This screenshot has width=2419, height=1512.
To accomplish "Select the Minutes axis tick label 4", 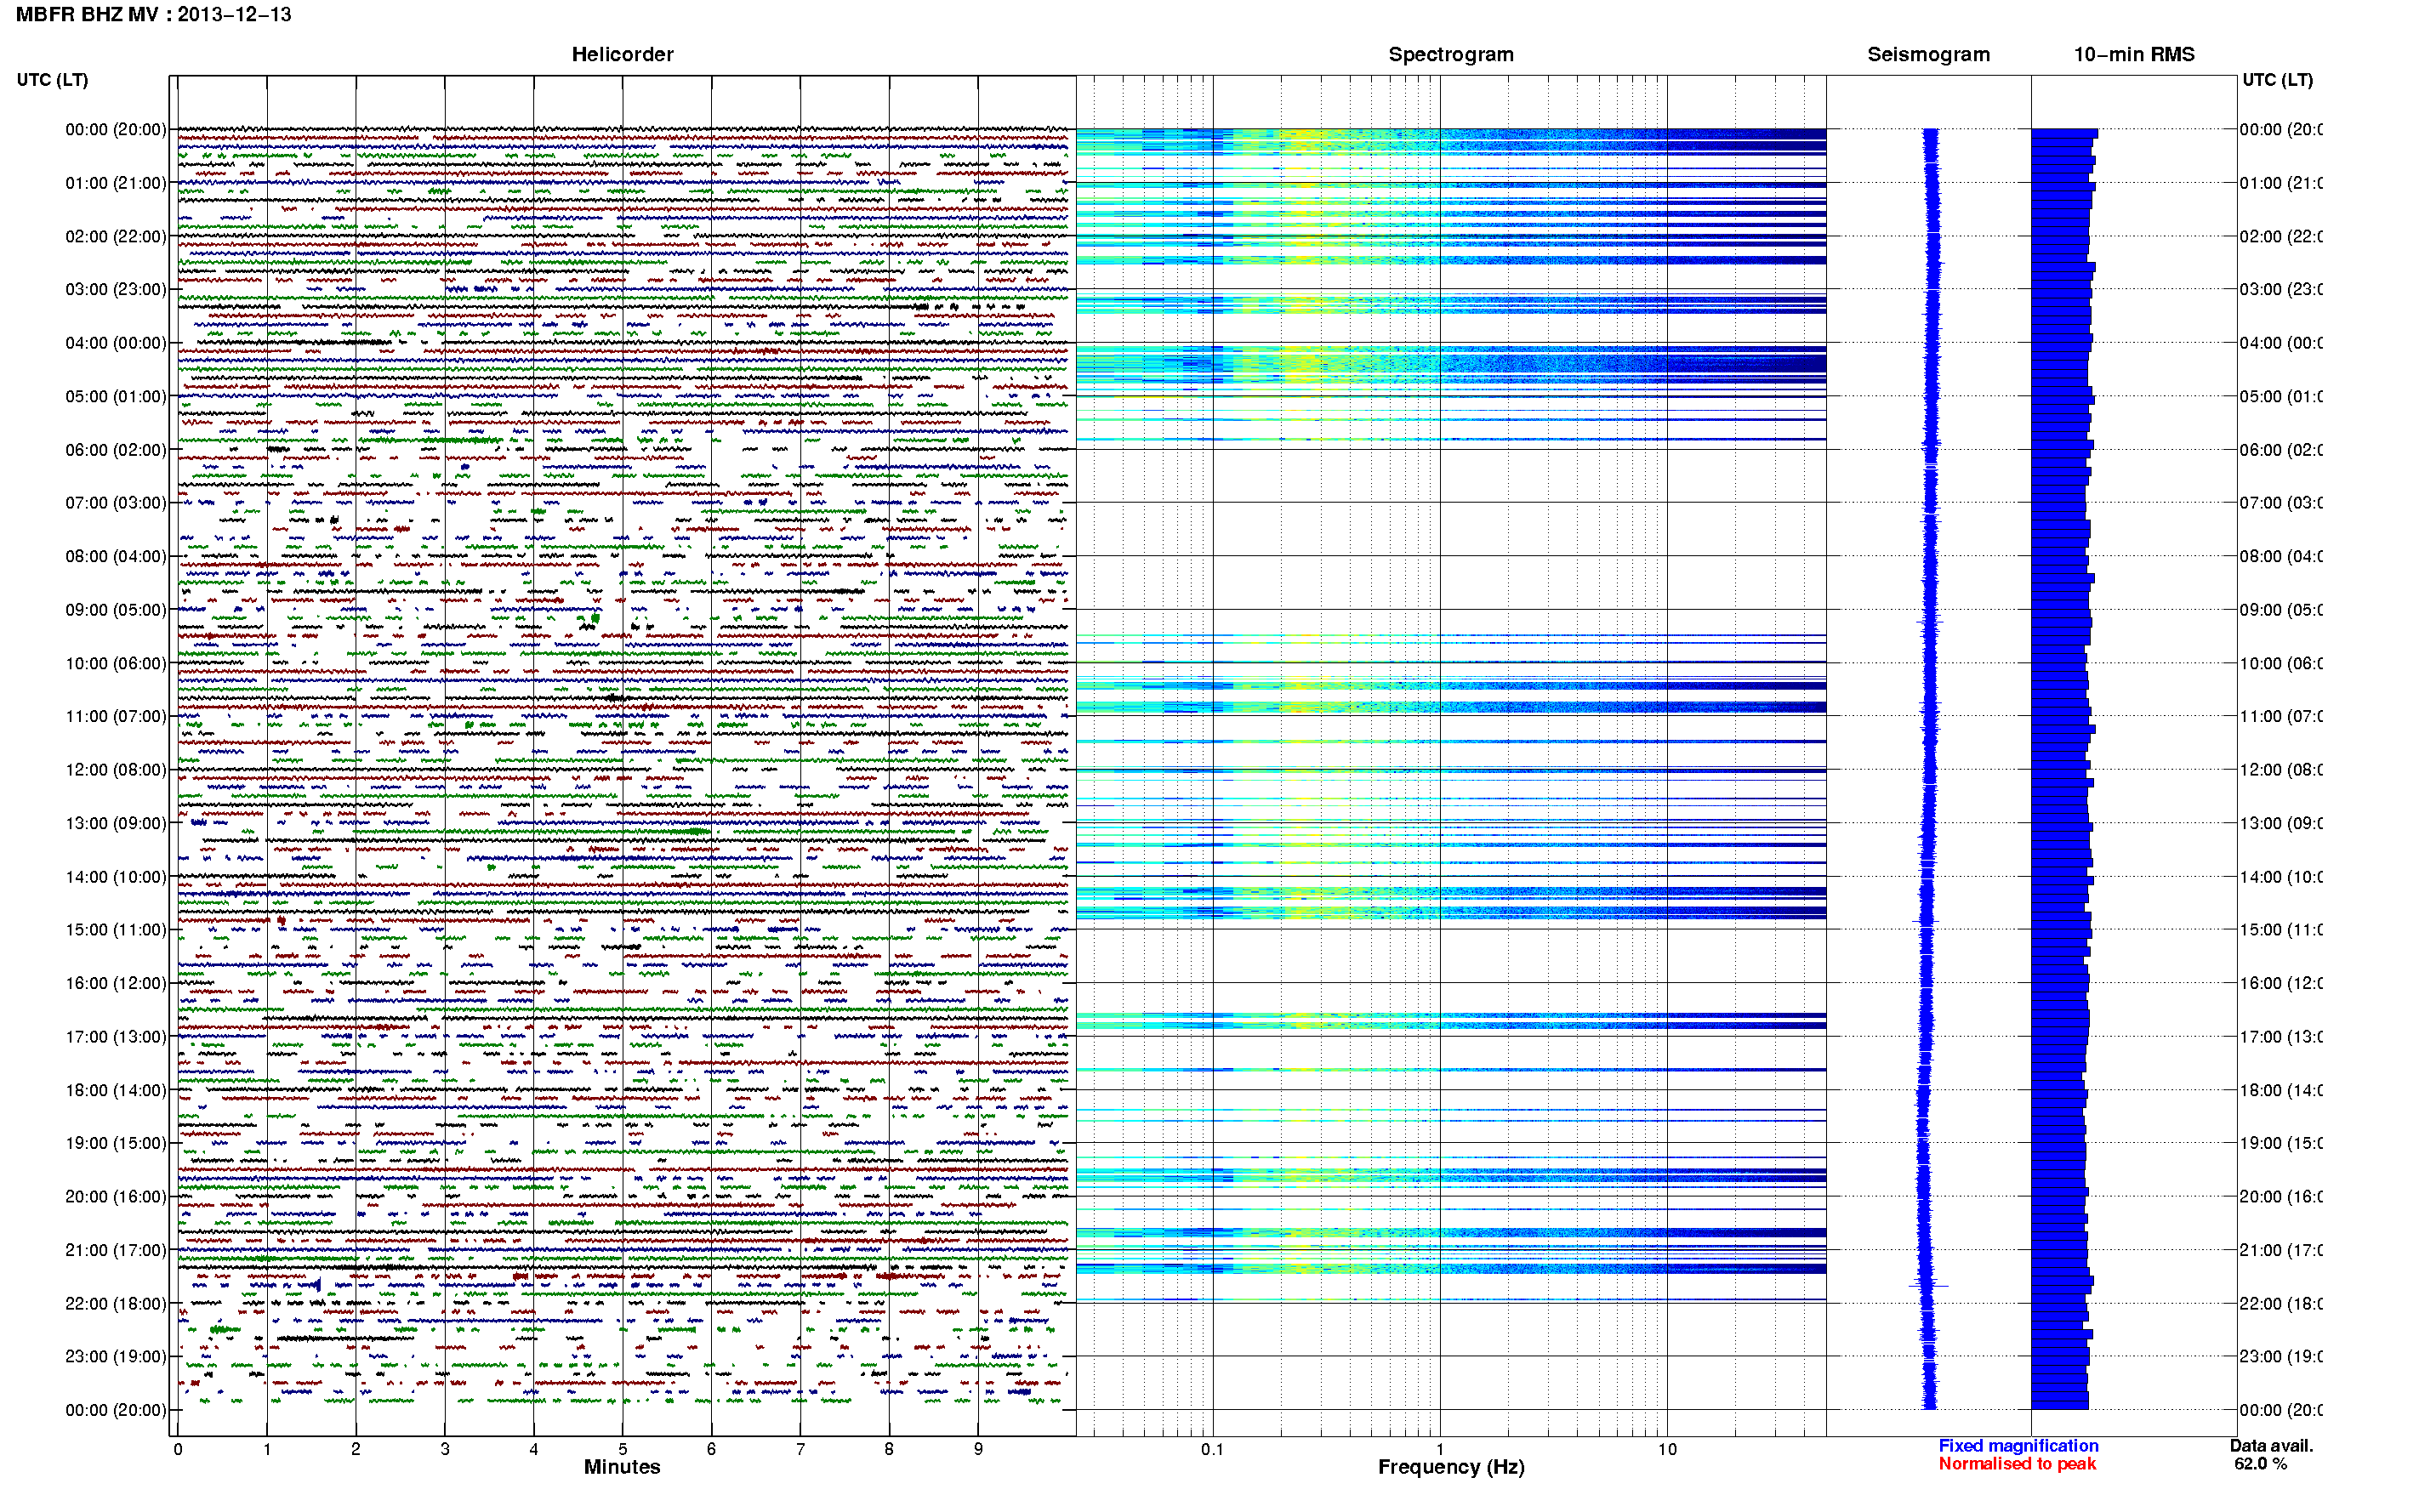I will tap(534, 1449).
